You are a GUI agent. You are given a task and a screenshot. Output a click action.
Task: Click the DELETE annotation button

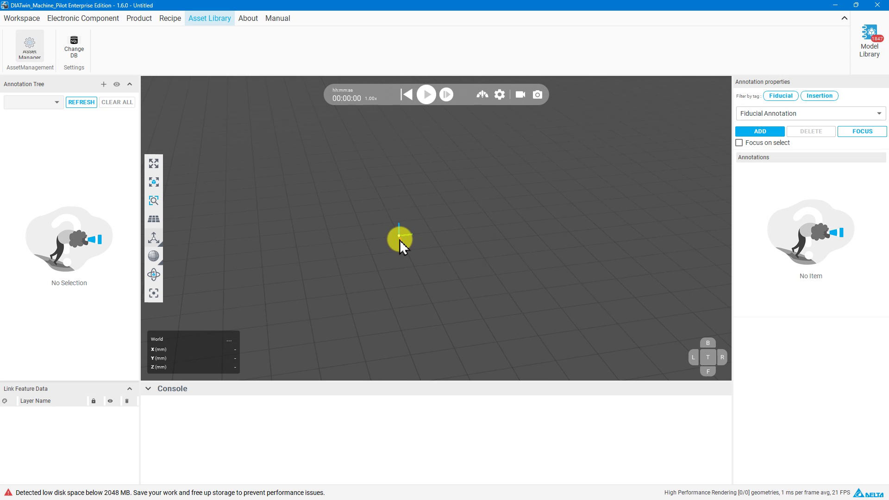811,131
